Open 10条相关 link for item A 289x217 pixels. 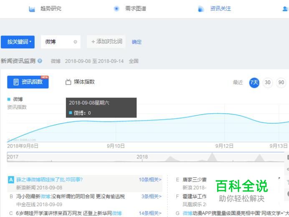pyautogui.click(x=150, y=180)
